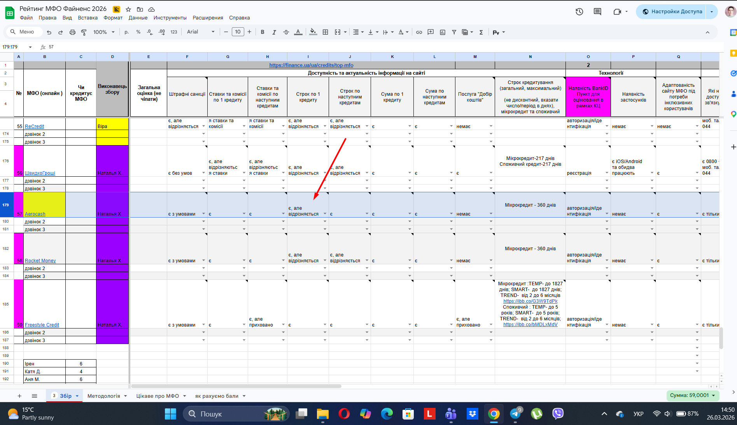Show all comments panel
This screenshot has height=425, width=737.
[597, 12]
